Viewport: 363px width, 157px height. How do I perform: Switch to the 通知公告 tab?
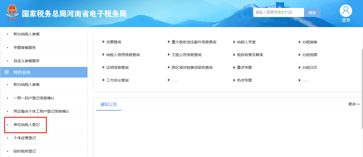tap(108, 104)
